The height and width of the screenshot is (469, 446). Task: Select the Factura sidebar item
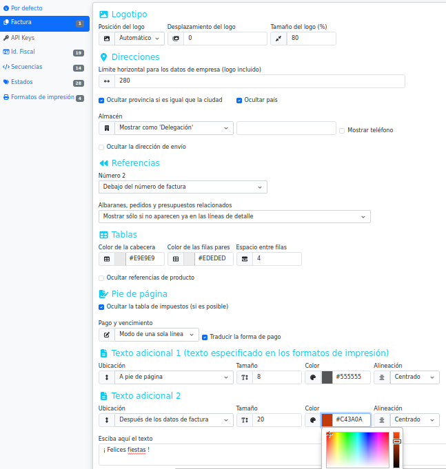[21, 23]
